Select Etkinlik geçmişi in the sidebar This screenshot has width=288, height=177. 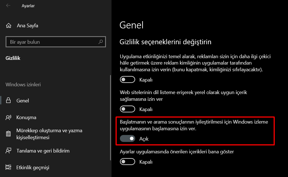33,167
